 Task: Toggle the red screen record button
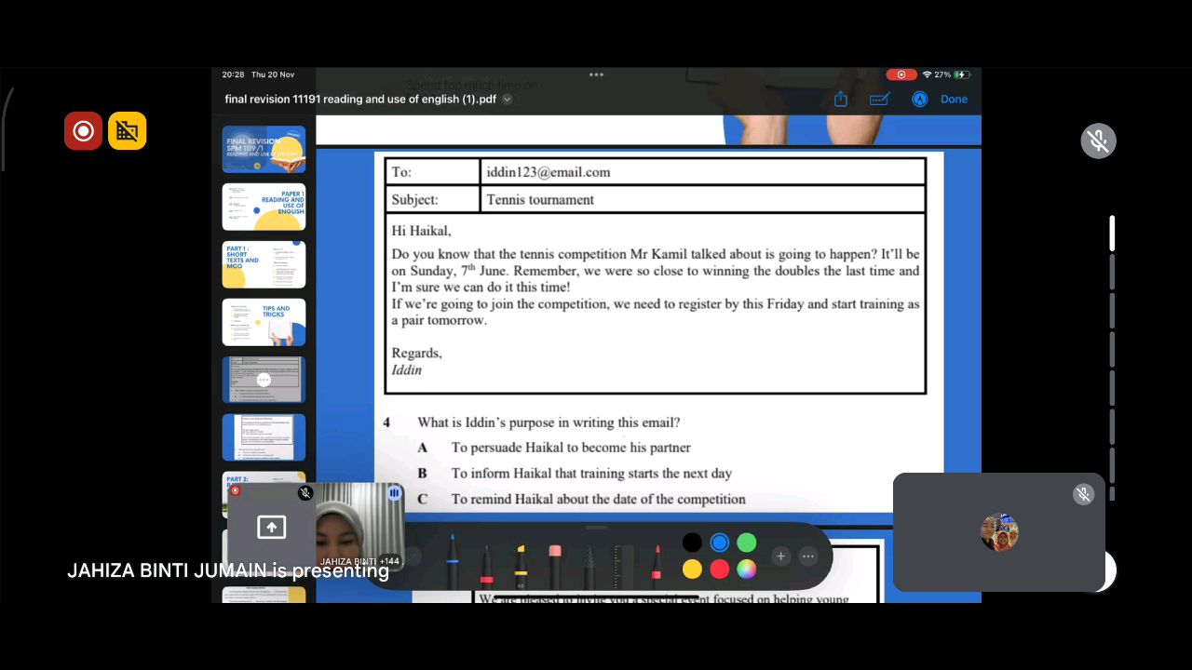point(83,131)
